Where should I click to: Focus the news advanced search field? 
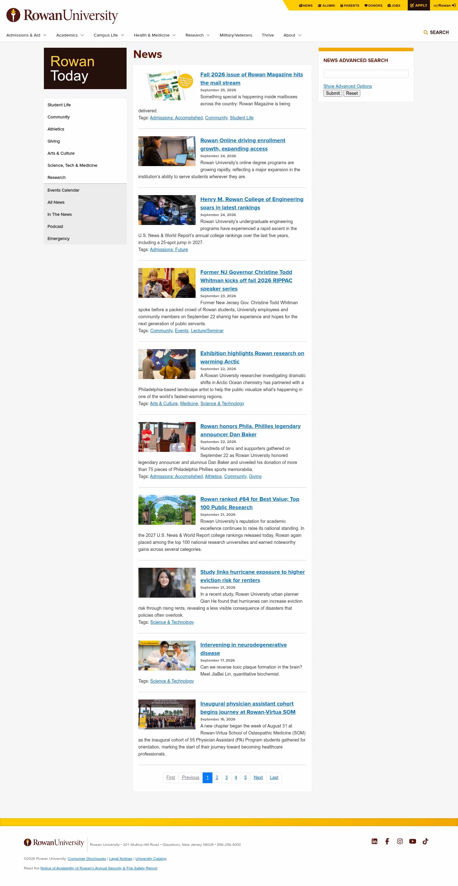tap(366, 74)
